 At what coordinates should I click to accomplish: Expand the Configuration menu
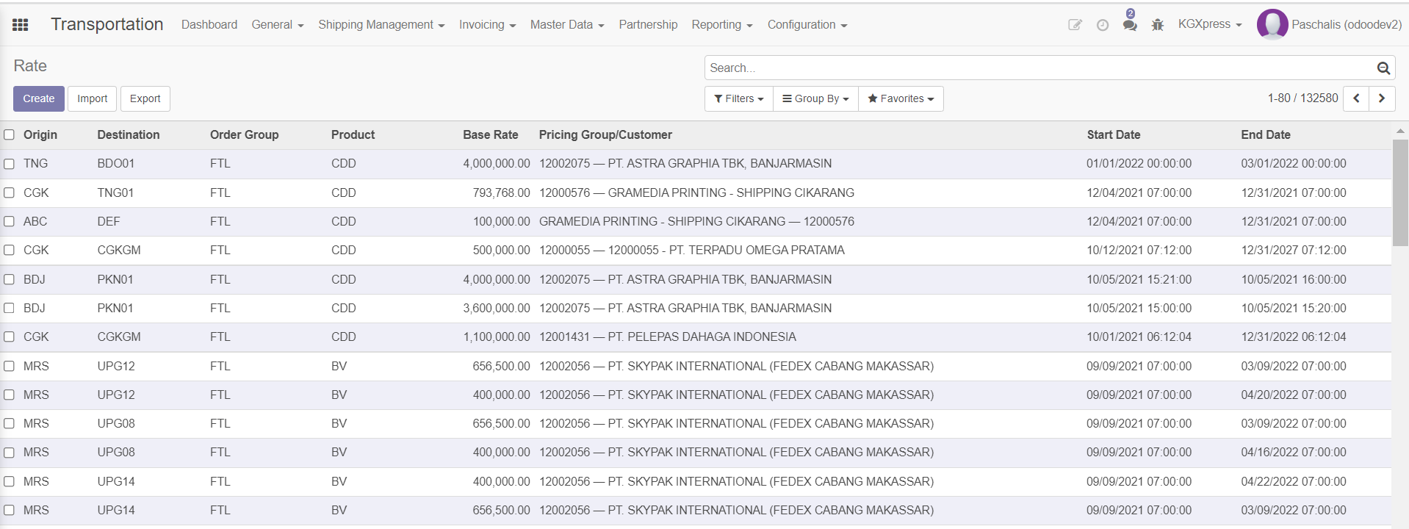tap(807, 25)
